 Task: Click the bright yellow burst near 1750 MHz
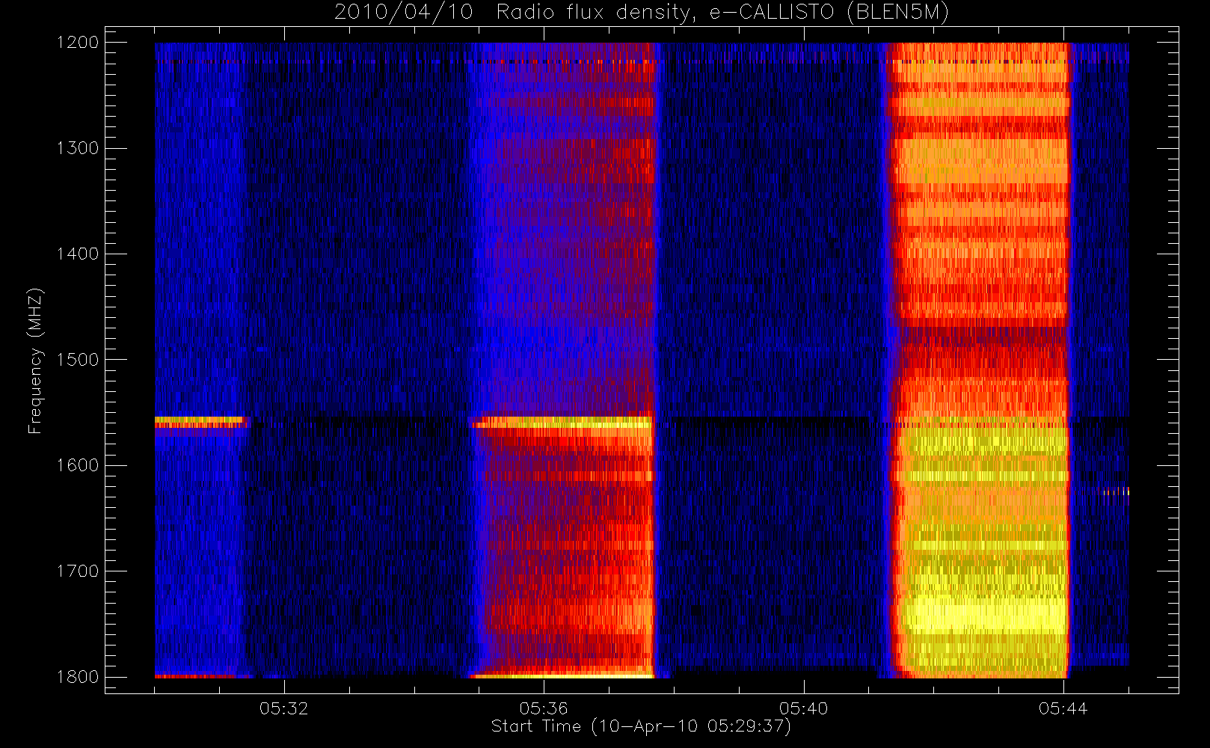[x=983, y=613]
